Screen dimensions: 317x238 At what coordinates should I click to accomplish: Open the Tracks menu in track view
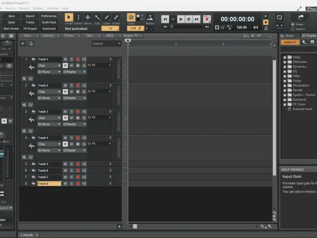tap(71, 36)
